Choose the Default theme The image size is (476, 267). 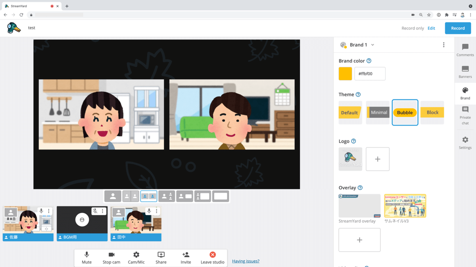tap(350, 113)
